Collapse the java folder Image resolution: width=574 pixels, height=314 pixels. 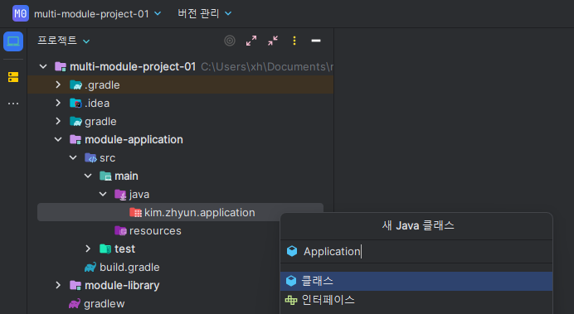(x=103, y=195)
